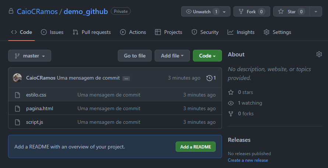Open the green Code dropdown
The image size is (328, 168).
(x=207, y=56)
